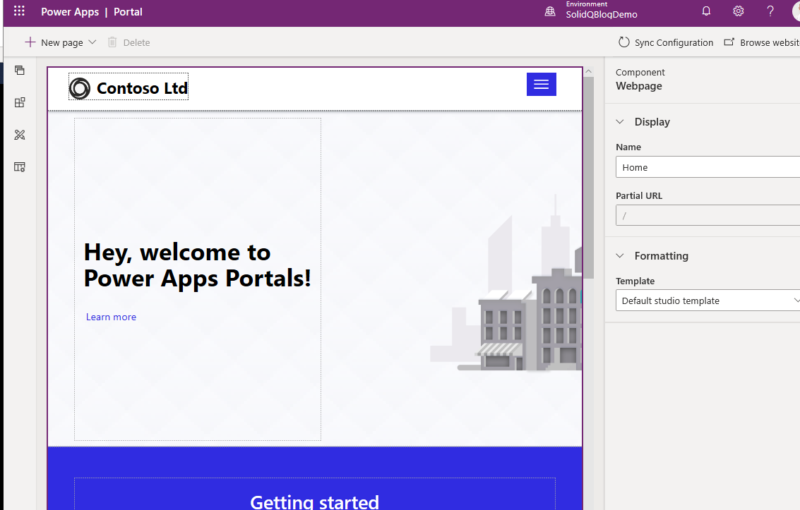Click the Sync Configuration refresh icon
The width and height of the screenshot is (800, 510).
click(623, 42)
